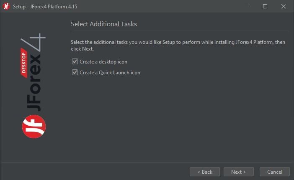
Task: Click the red DESKTOP badge on the logo
Action: click(24, 63)
